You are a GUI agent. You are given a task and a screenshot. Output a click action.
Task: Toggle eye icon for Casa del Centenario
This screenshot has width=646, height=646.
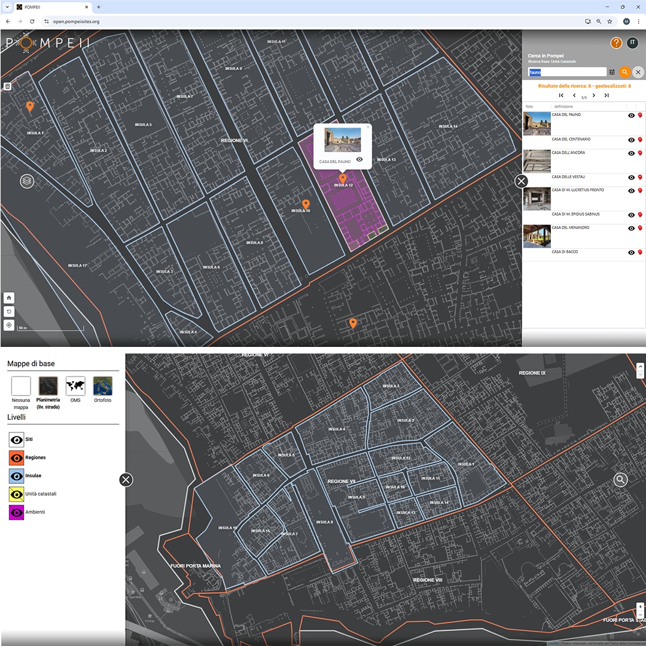pos(631,140)
